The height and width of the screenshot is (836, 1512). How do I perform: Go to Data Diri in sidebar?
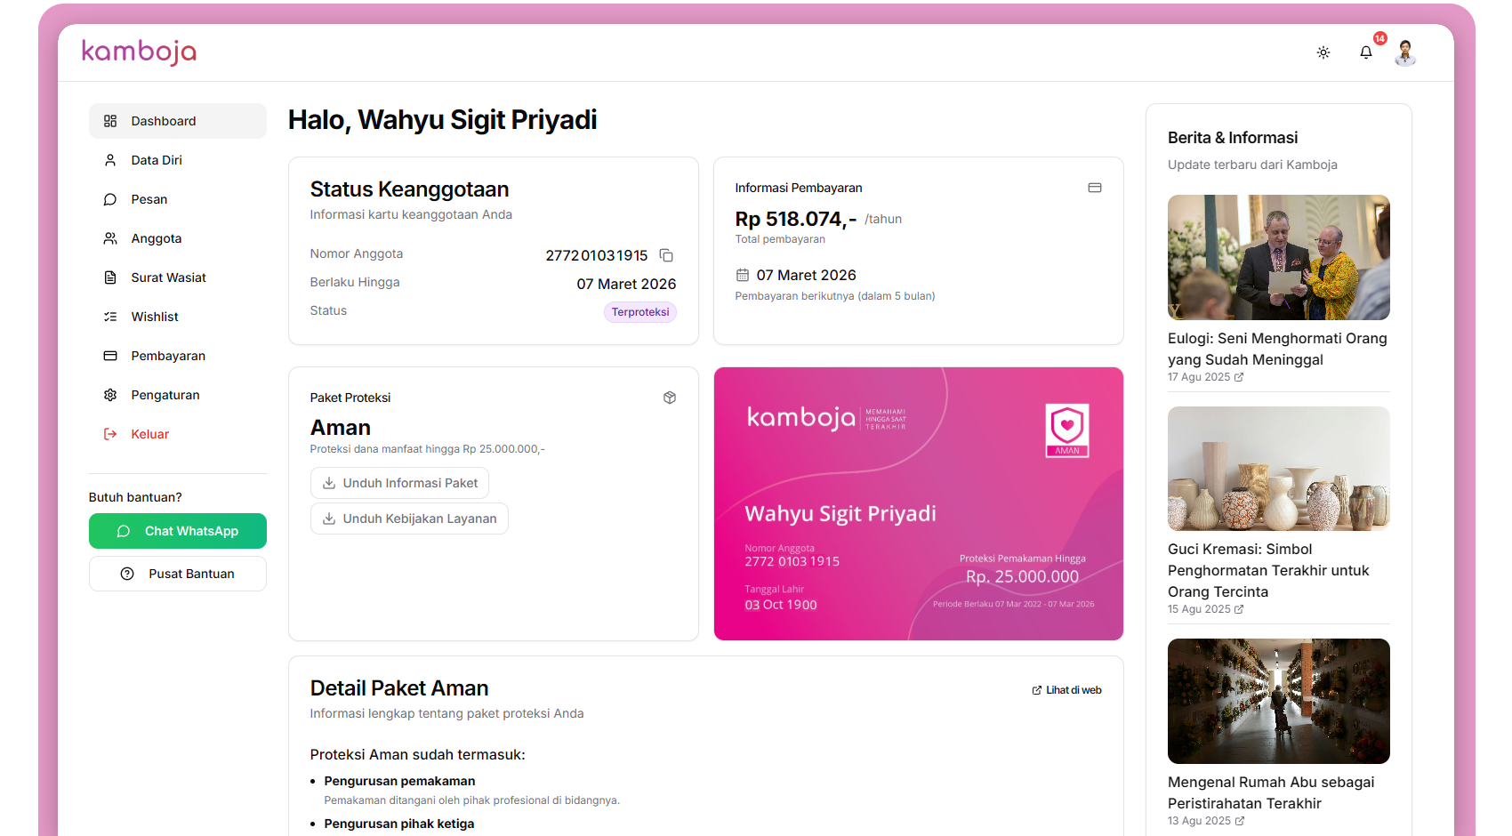157,160
